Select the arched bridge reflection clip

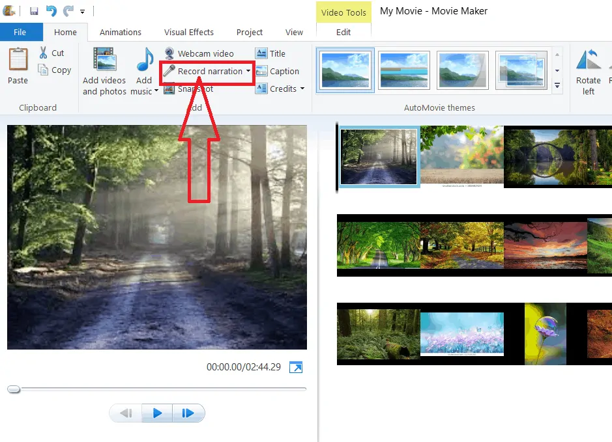pos(558,157)
